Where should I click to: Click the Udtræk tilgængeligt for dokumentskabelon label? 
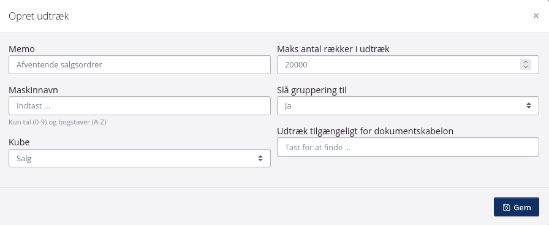[x=365, y=131]
